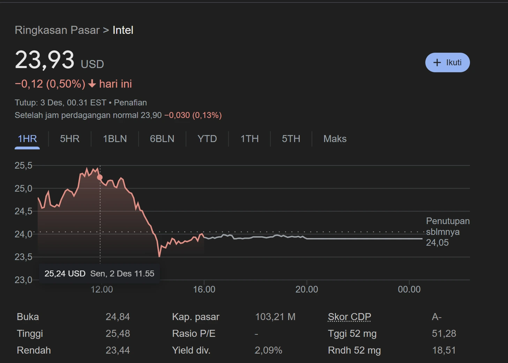The width and height of the screenshot is (508, 363).
Task: Click the Penutupan sblmnya 24,05 label
Action: point(447,232)
